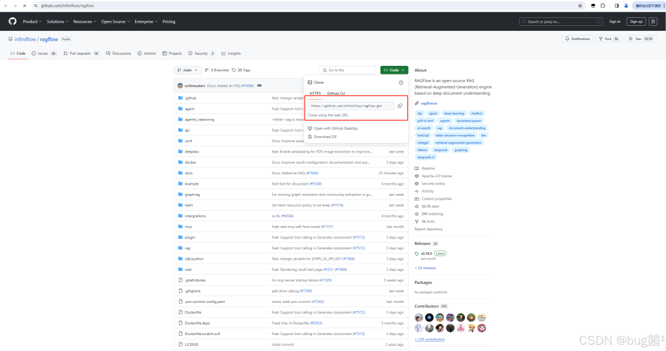Image resolution: width=666 pixels, height=351 pixels.
Task: Switch to the Pull requests tab
Action: coord(81,54)
